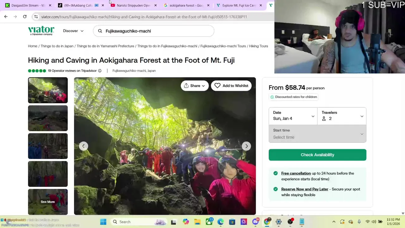Open Things to do in Yamanashi Prefecture breadcrumb

click(x=105, y=46)
